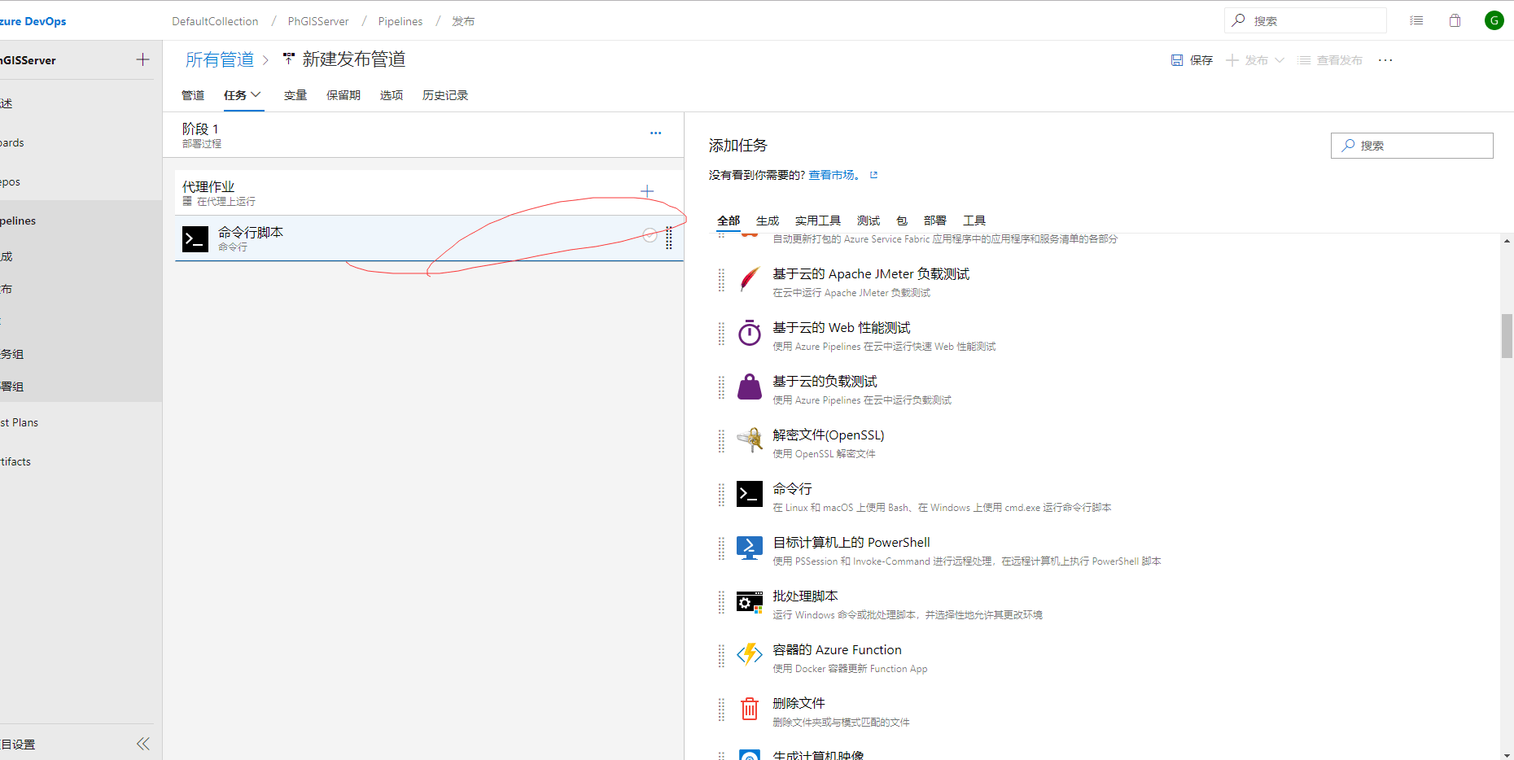Click the task list vertical scrollbar thumb

pos(1507,335)
